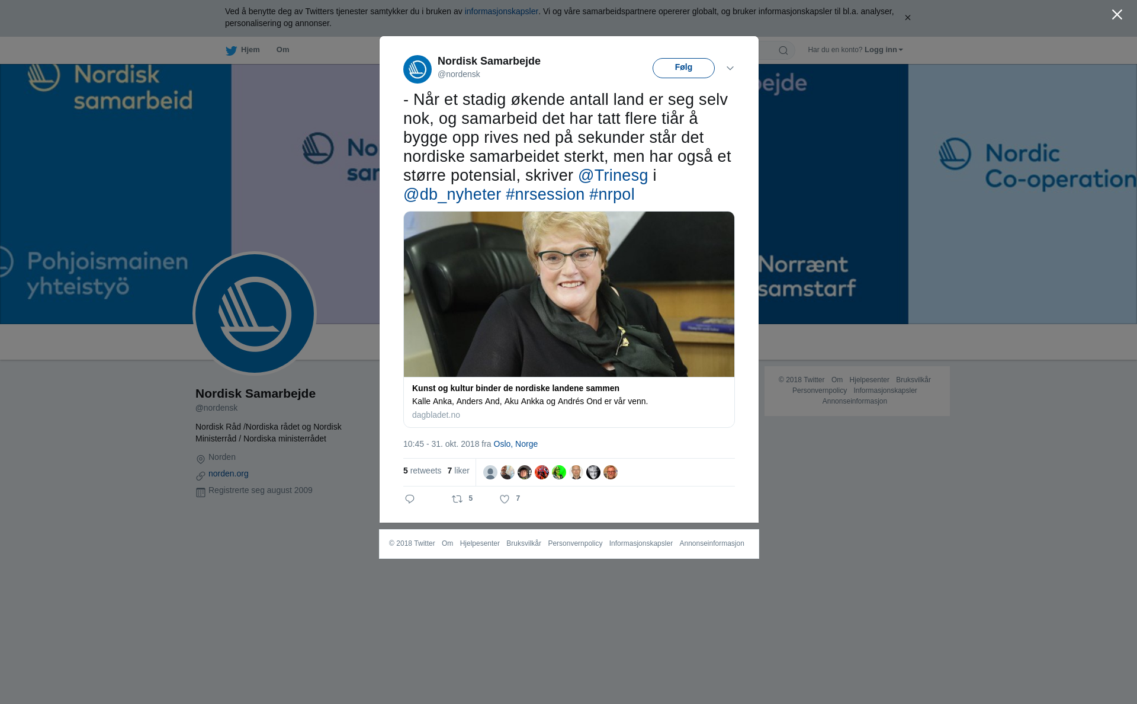Click the search magnifier icon
Screen dimensions: 1137x704
[x=783, y=50]
